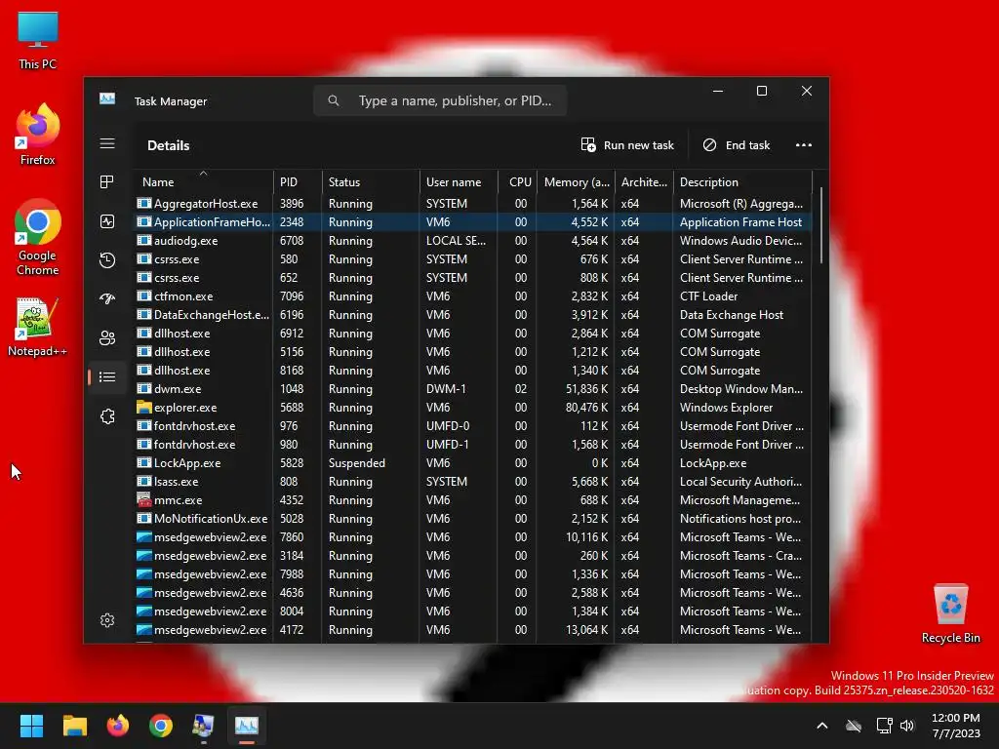Open the Users page icon
This screenshot has width=999, height=749.
[107, 338]
